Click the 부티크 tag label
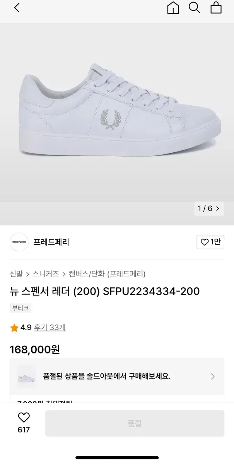 pyautogui.click(x=20, y=308)
